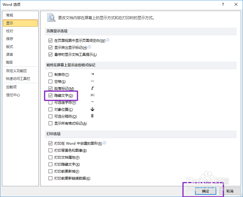The image size is (243, 197).
Task: Uncheck 打印在 Word 中创建的图形
Action: (50, 144)
